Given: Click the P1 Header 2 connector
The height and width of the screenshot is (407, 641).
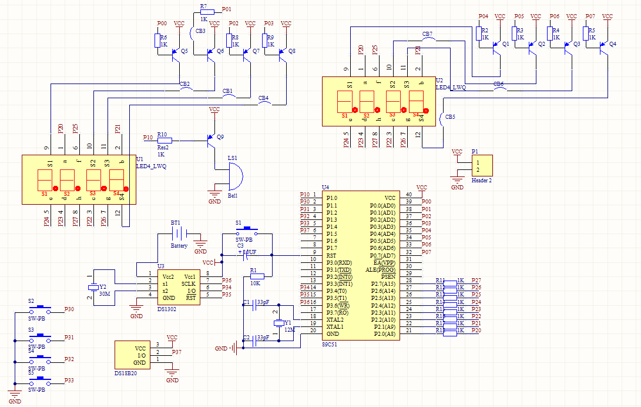Looking at the screenshot, I should pyautogui.click(x=481, y=165).
